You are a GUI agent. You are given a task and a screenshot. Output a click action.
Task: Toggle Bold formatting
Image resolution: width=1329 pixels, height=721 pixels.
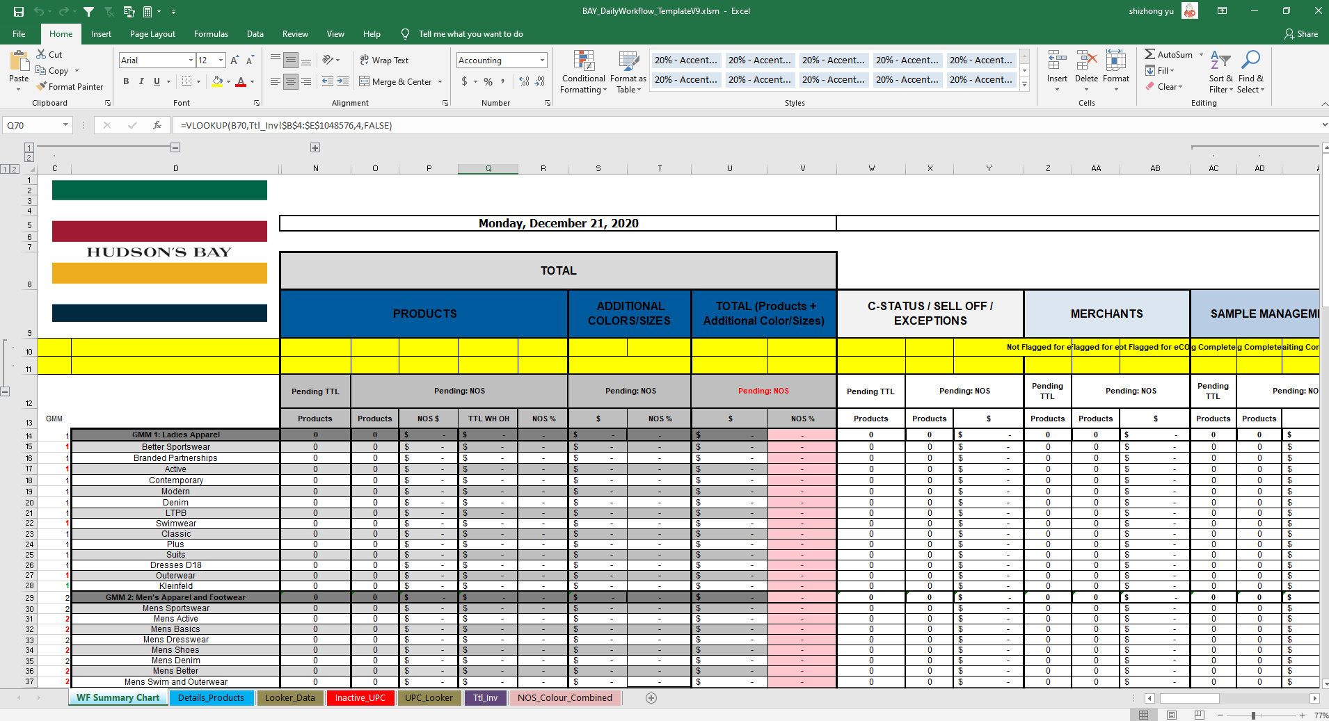pos(126,81)
